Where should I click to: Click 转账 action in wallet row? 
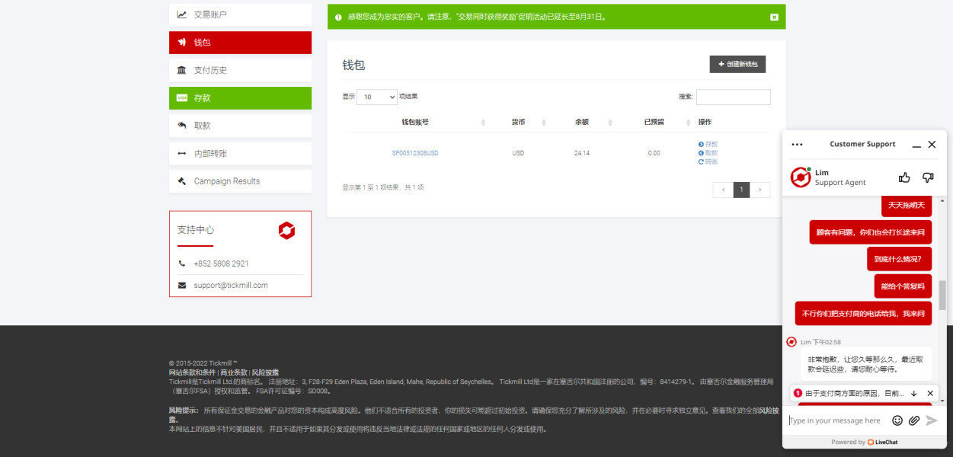coord(708,161)
